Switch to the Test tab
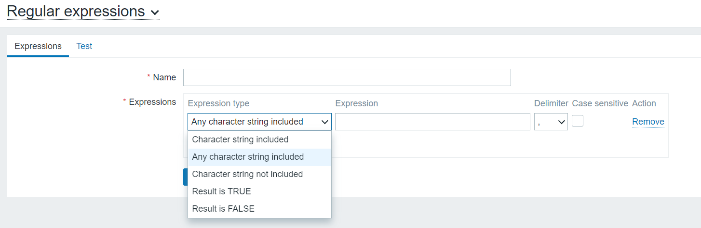 click(84, 46)
